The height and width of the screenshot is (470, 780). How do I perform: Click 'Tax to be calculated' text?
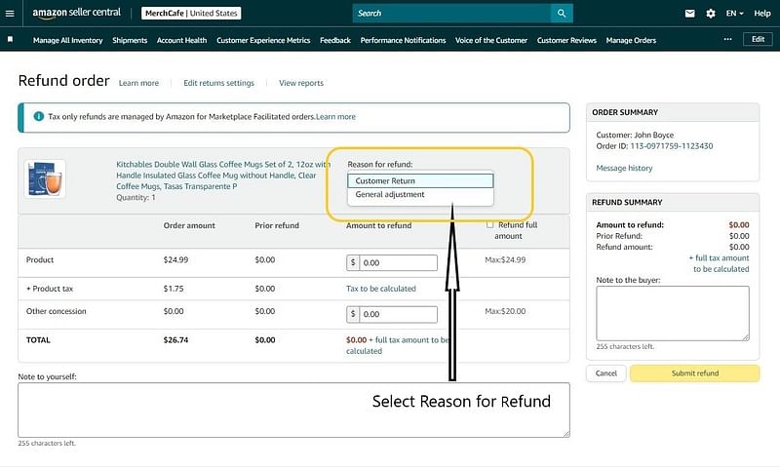381,289
